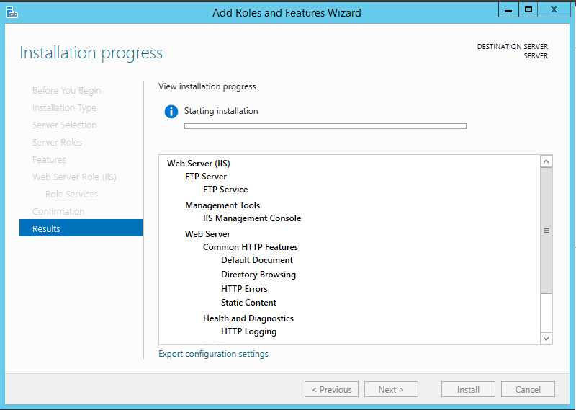Click the Previous button
The height and width of the screenshot is (410, 576).
coord(331,389)
